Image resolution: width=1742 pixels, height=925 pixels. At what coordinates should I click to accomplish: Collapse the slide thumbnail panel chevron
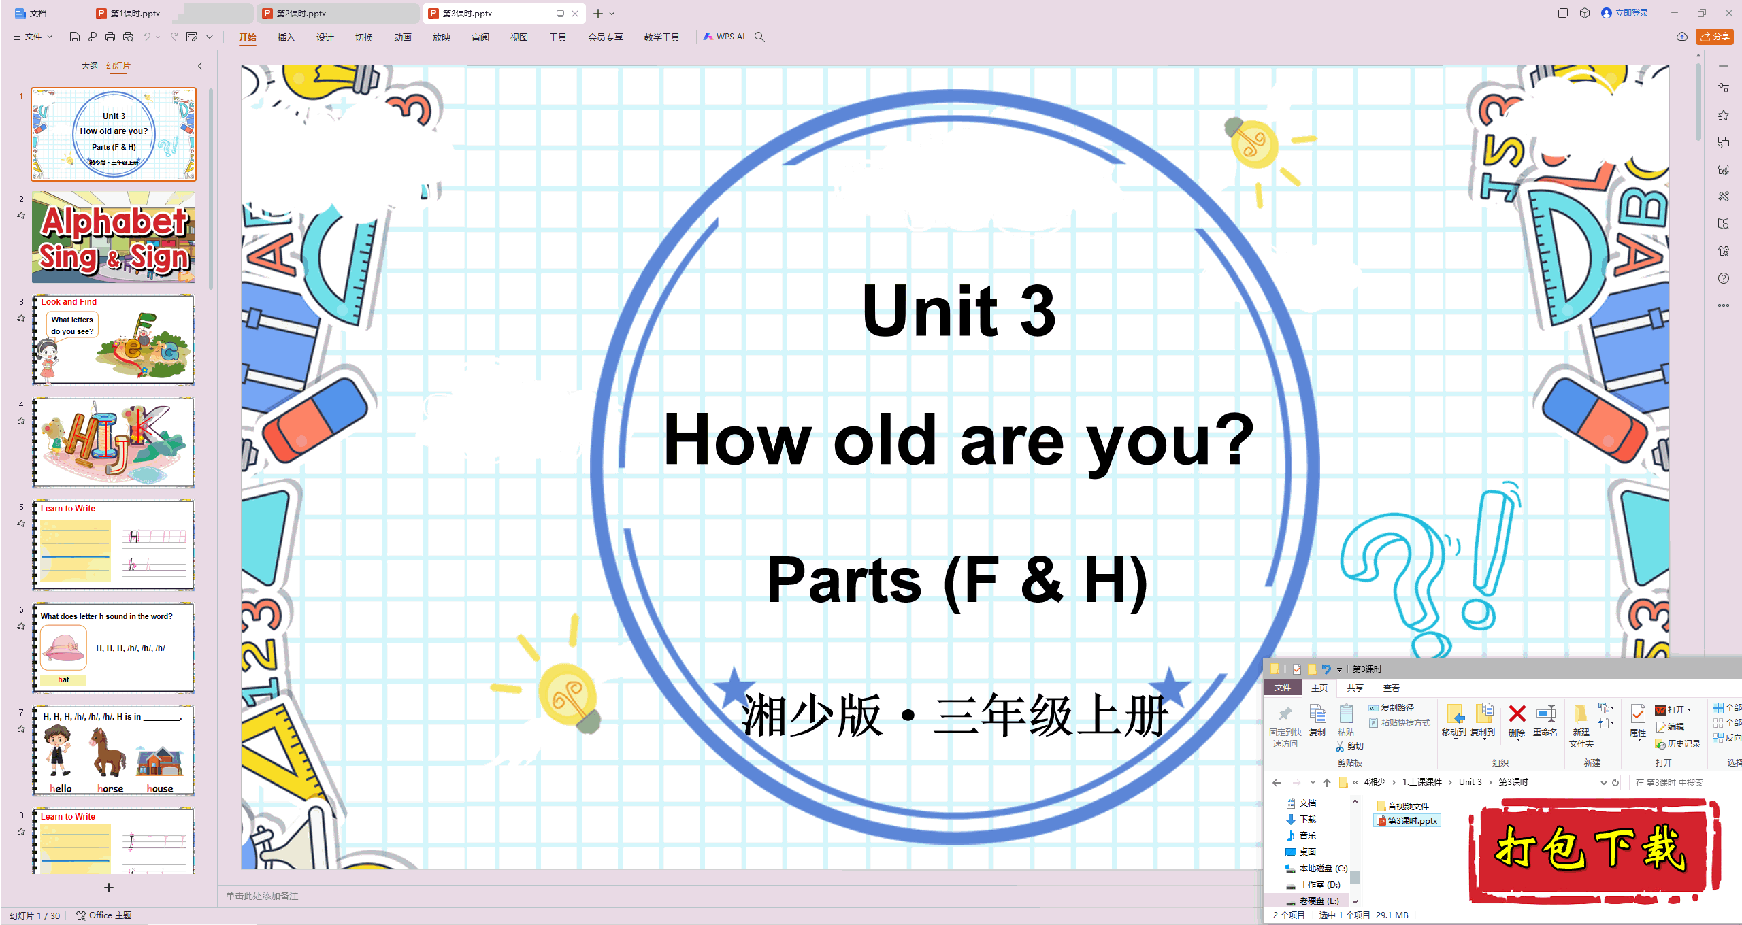coord(200,66)
